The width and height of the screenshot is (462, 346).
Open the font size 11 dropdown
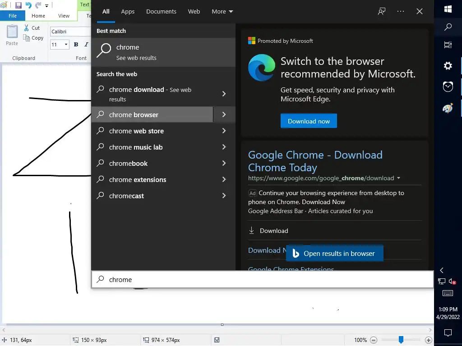click(x=66, y=45)
